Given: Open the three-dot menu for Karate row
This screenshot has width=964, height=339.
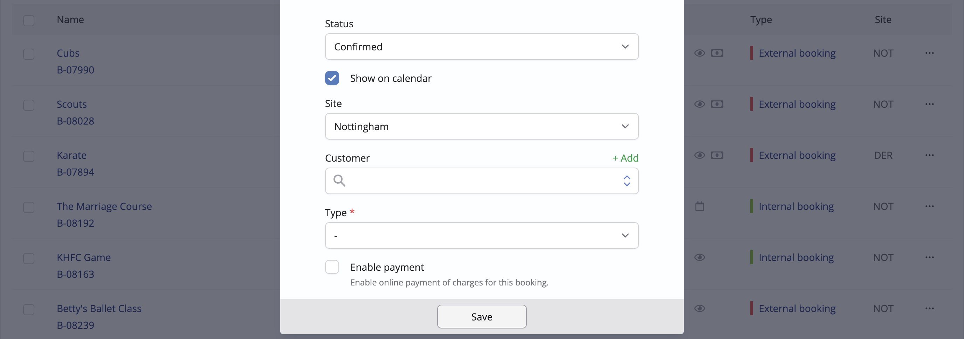Looking at the screenshot, I should pos(930,155).
